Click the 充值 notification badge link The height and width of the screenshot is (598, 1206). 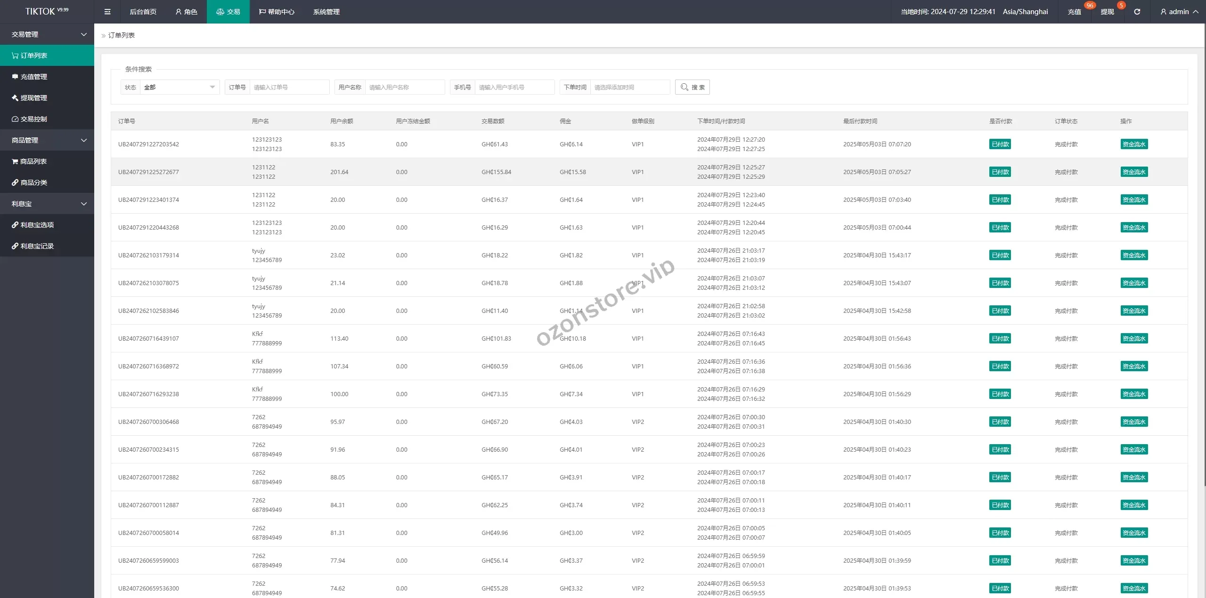pos(1075,12)
